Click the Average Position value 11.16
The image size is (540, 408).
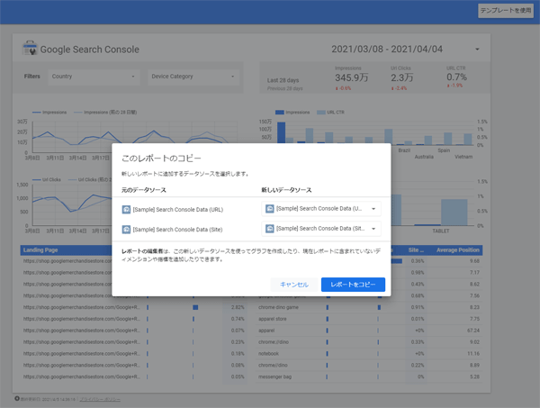click(473, 354)
